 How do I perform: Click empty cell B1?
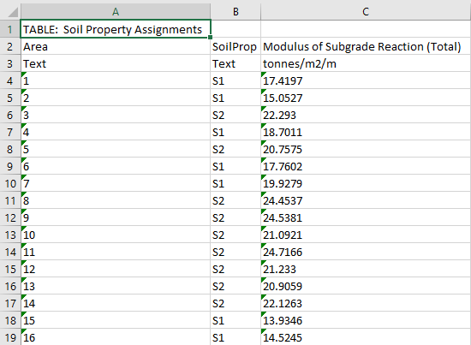pos(235,29)
